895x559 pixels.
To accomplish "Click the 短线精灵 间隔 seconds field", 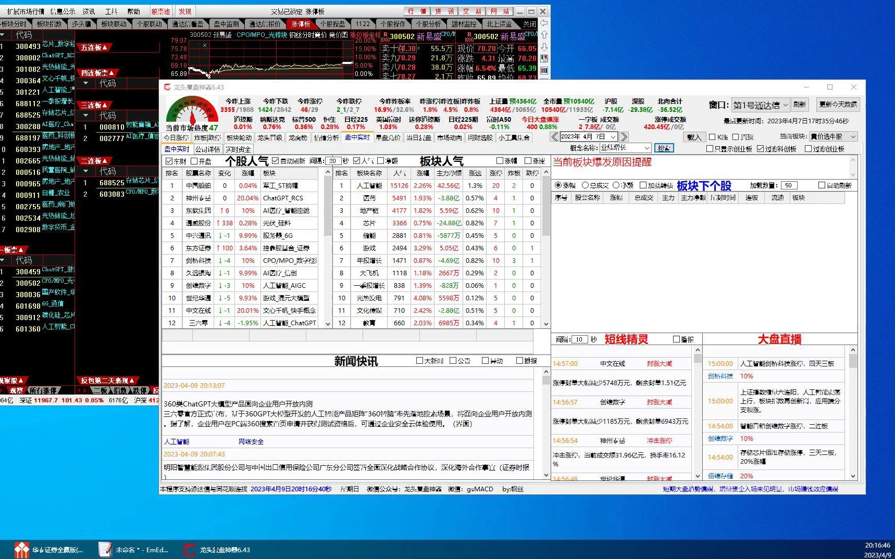I will tap(580, 339).
